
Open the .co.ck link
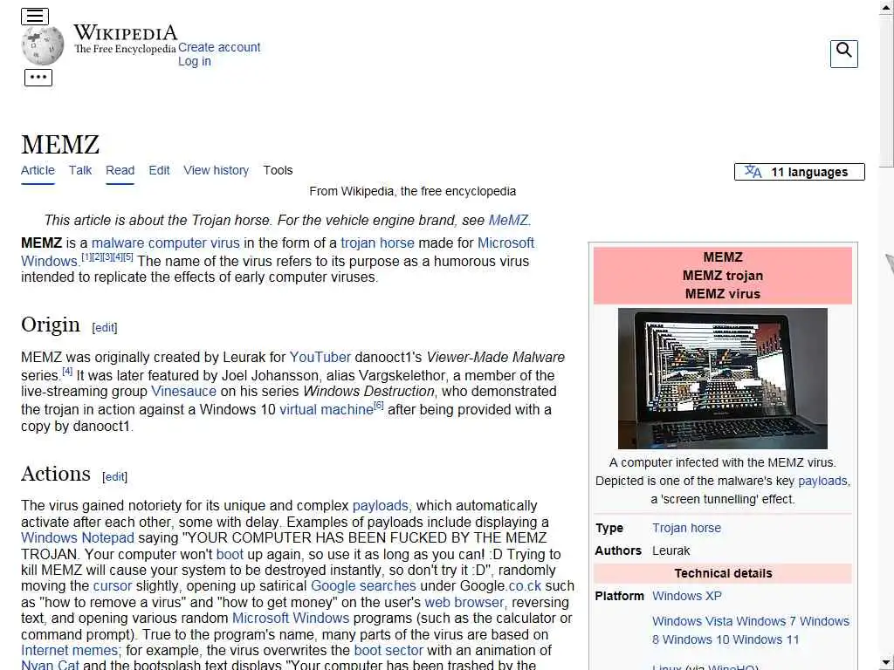pyautogui.click(x=525, y=585)
